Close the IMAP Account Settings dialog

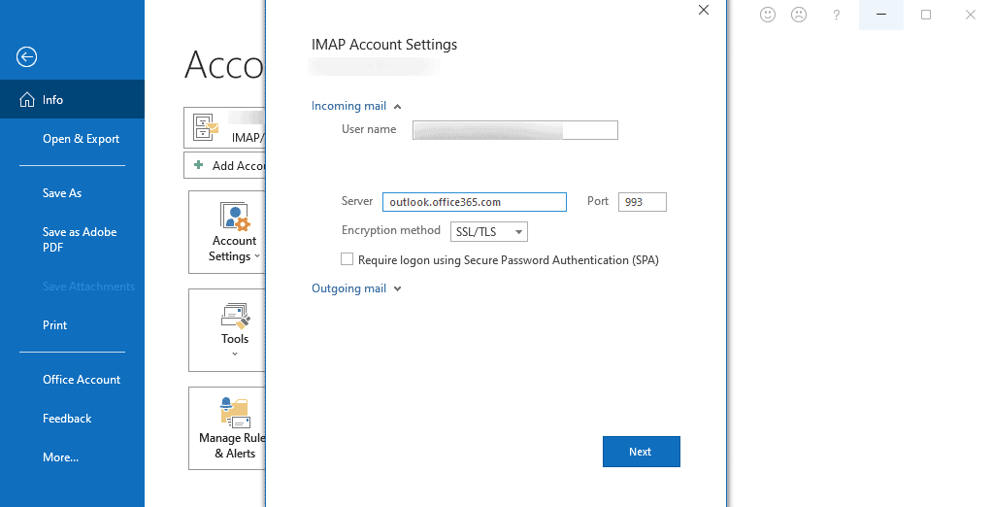click(704, 10)
